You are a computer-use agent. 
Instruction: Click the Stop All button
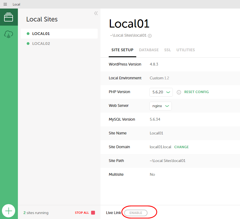pos(82,213)
